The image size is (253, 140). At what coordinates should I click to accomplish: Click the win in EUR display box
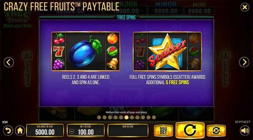coord(128,130)
